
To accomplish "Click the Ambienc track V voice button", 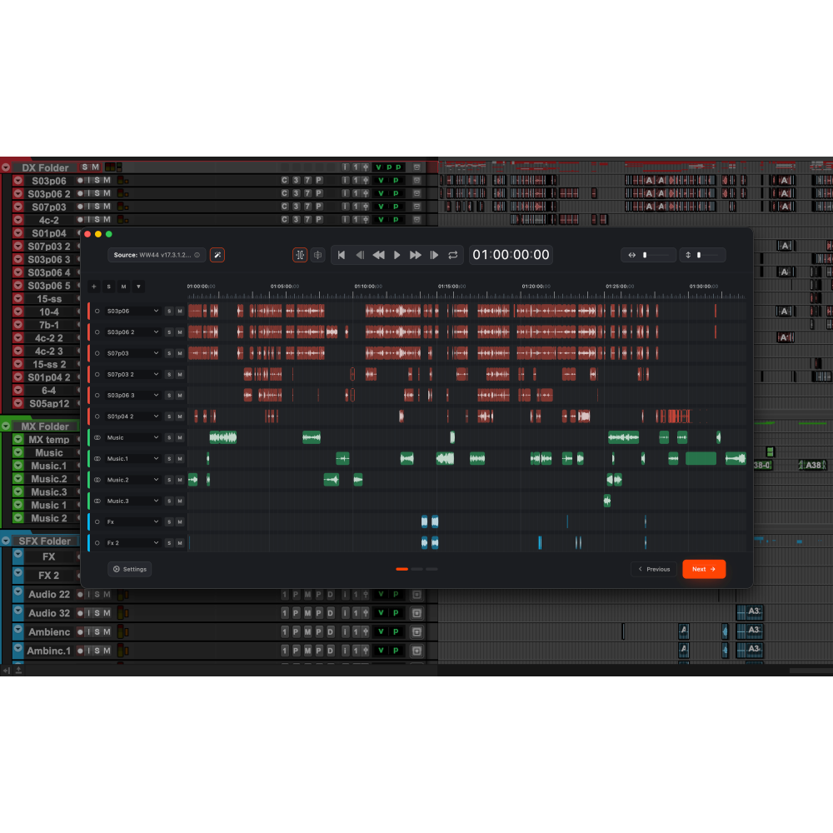I will (x=381, y=631).
